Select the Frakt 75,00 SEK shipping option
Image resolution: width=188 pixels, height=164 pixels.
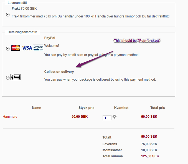(8, 15)
